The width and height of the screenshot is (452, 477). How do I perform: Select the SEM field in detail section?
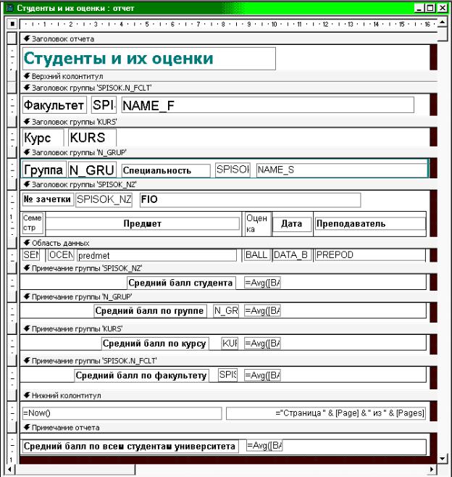(31, 255)
